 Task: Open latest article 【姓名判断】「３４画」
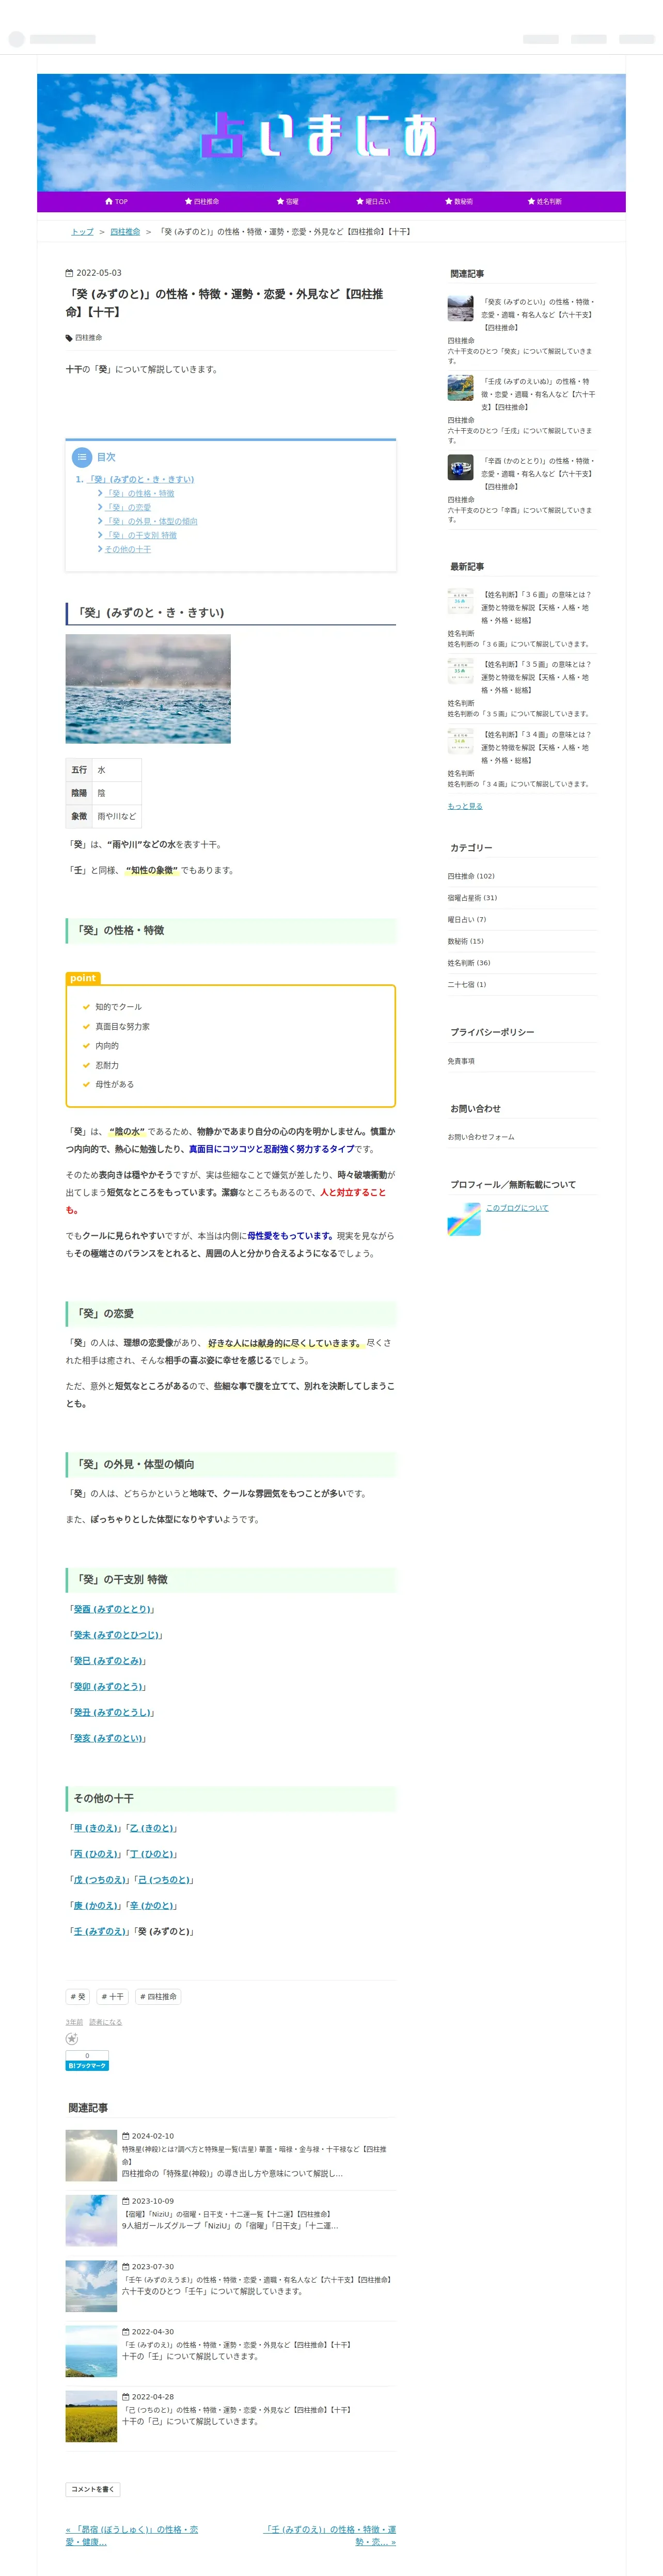tap(537, 748)
